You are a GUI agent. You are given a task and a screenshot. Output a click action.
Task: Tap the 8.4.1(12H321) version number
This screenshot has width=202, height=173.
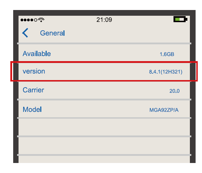(166, 72)
